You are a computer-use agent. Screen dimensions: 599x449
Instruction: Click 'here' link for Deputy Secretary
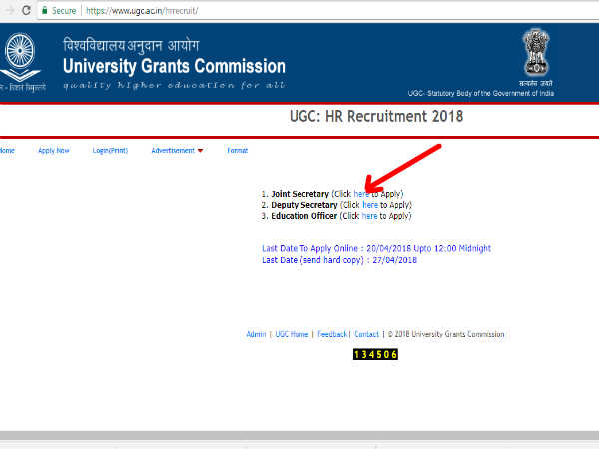(x=370, y=205)
